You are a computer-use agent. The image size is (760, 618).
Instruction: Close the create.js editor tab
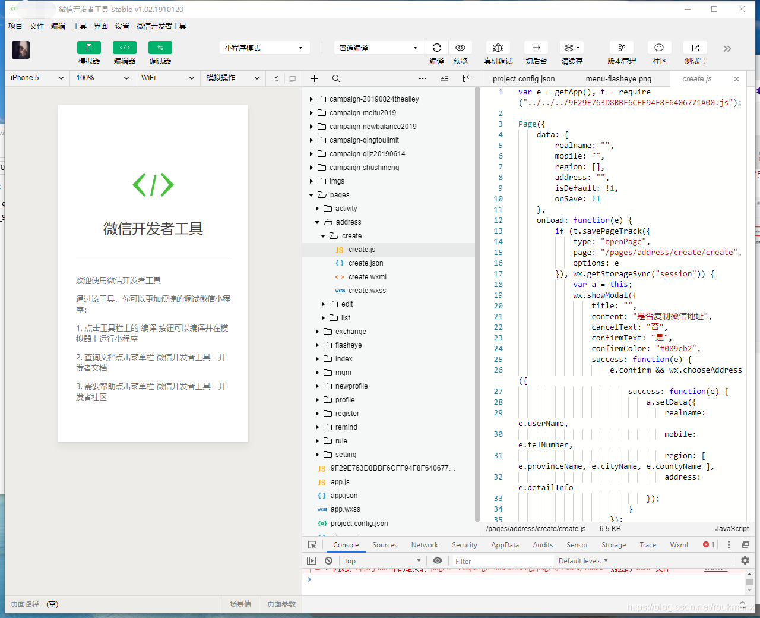click(736, 78)
